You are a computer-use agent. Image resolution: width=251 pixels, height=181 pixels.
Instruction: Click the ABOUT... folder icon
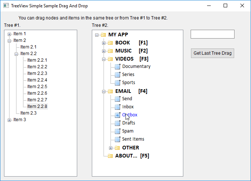(110, 156)
